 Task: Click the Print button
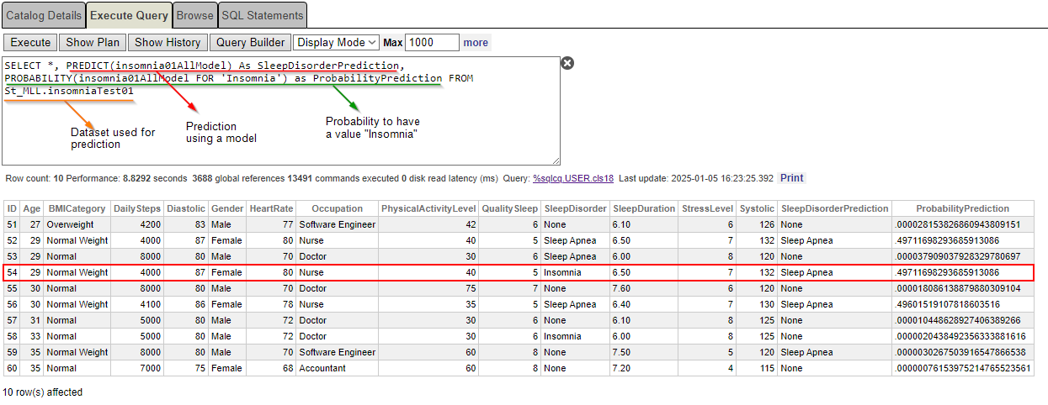(791, 178)
